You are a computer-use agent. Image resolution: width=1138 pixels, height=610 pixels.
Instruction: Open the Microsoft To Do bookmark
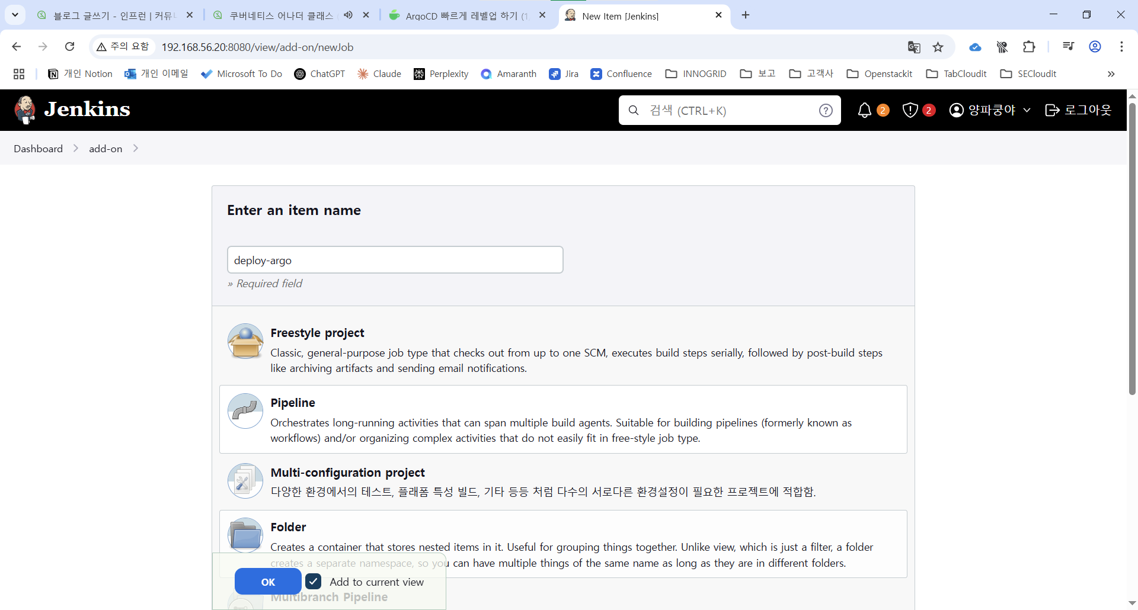coord(241,74)
